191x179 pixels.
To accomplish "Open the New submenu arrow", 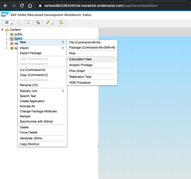I will (x=63, y=42).
